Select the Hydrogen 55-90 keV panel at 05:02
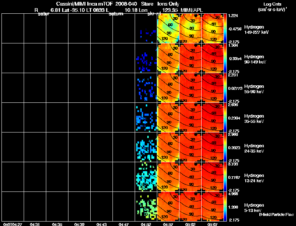 point(190,88)
